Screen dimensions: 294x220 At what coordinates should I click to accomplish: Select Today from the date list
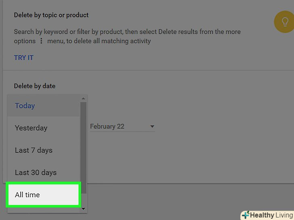click(25, 106)
